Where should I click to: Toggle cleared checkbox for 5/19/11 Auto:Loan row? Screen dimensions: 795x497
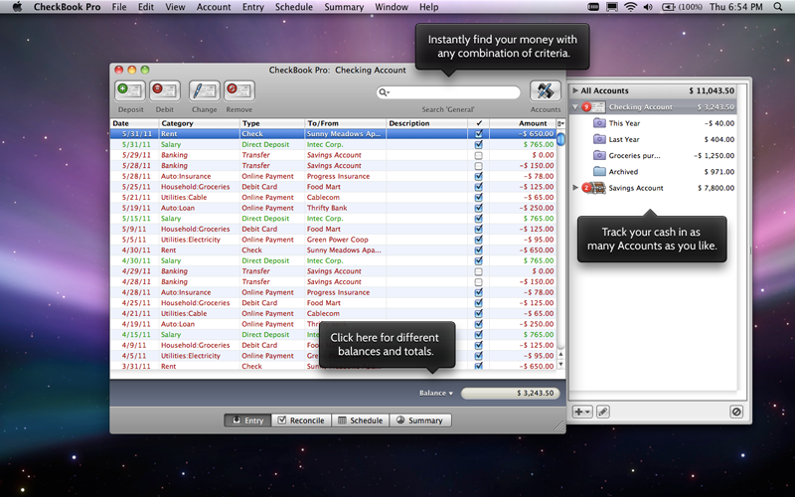pos(478,208)
